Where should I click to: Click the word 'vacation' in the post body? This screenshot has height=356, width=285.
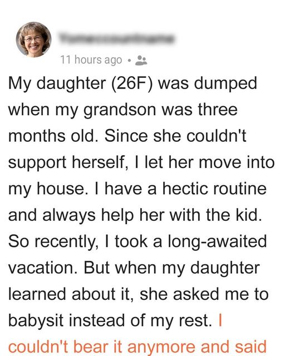[x=41, y=268]
